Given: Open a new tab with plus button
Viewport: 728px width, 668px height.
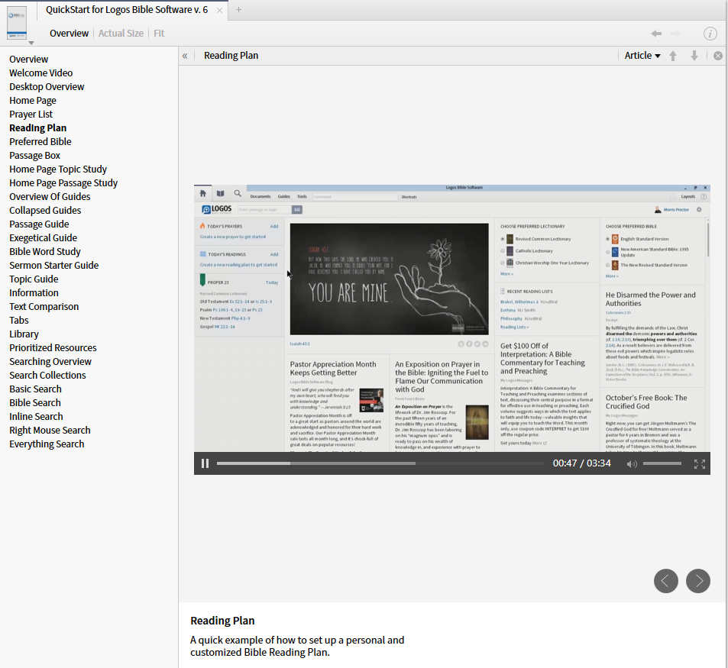Looking at the screenshot, I should pos(238,10).
